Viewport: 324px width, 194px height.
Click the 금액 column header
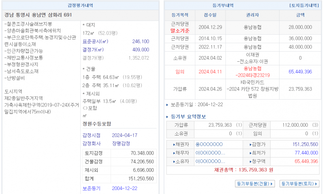[x=300, y=15]
